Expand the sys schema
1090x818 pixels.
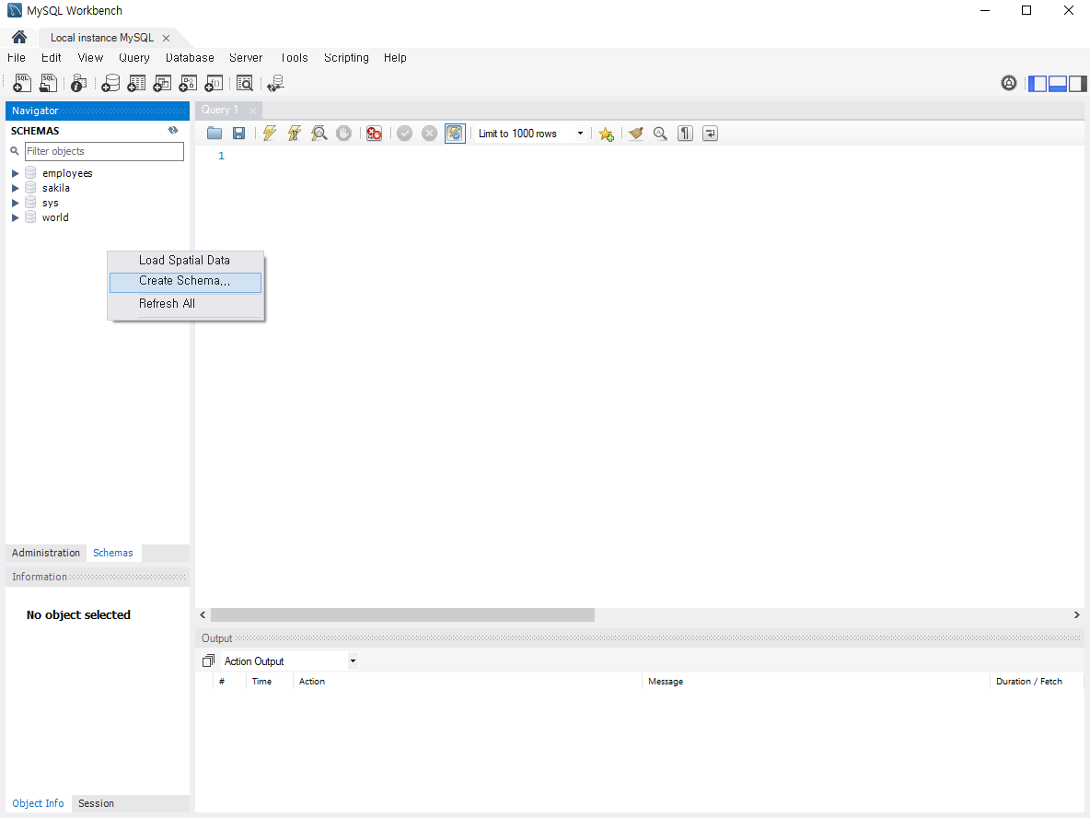[16, 203]
